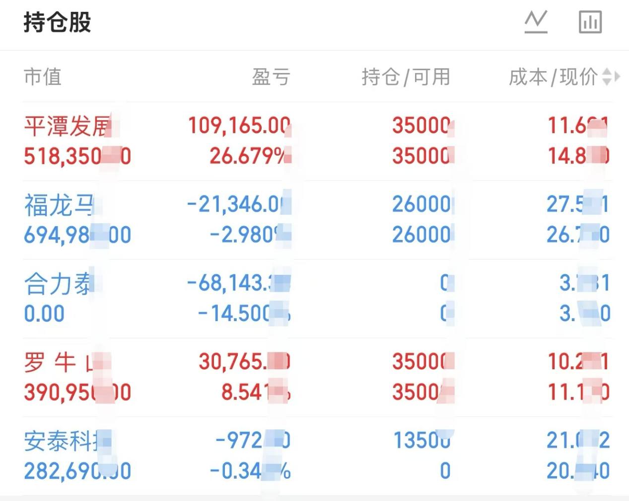Screen dimensions: 629x501
Task: Click the 0.00 market value of 合力泰
Action: click(x=44, y=314)
